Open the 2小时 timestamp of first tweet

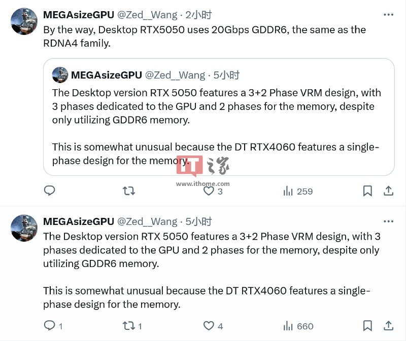pyautogui.click(x=198, y=15)
